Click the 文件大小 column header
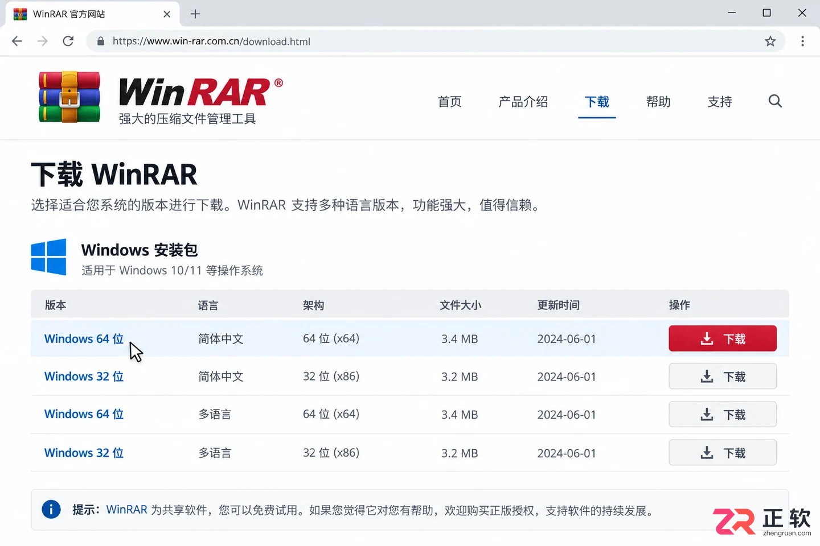Image resolution: width=820 pixels, height=546 pixels. click(460, 305)
